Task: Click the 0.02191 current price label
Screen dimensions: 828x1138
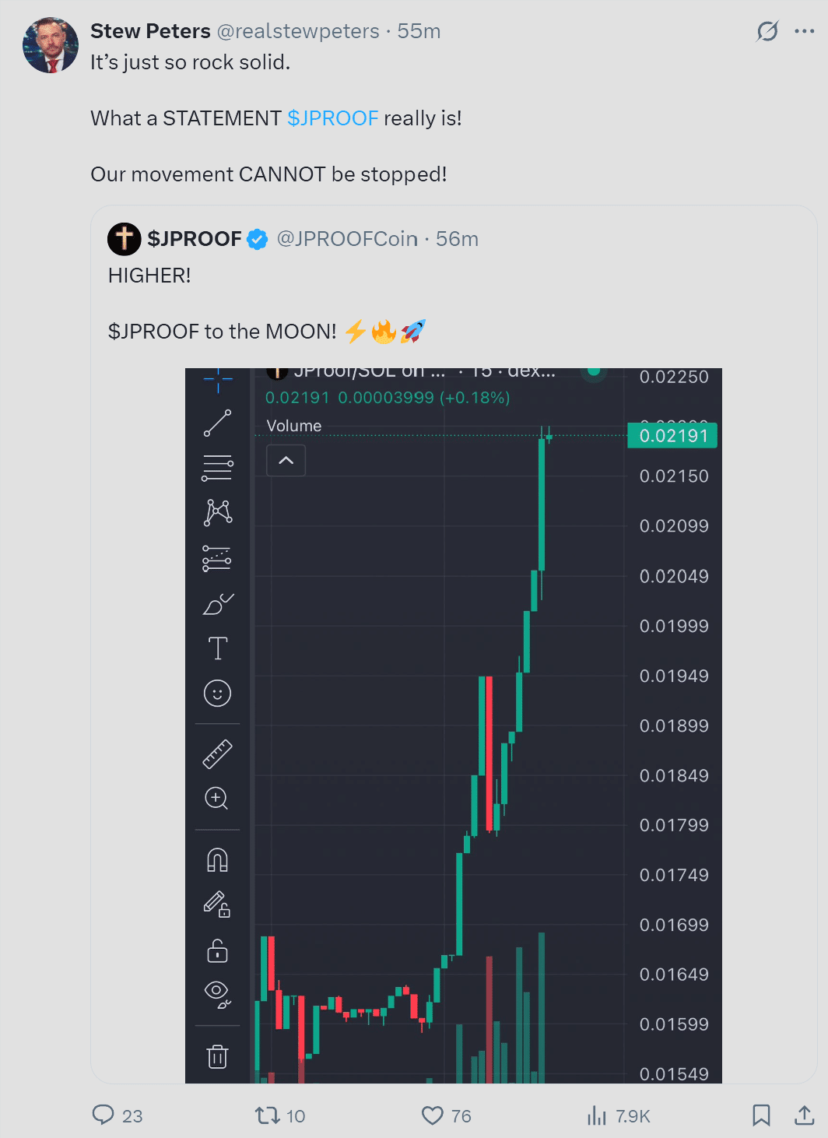Action: point(672,435)
